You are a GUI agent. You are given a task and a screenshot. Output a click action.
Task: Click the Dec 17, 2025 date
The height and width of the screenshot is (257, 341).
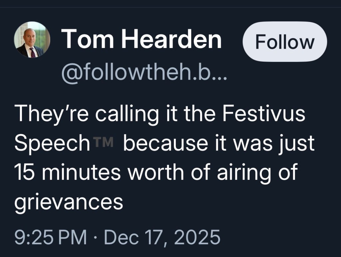(x=162, y=238)
